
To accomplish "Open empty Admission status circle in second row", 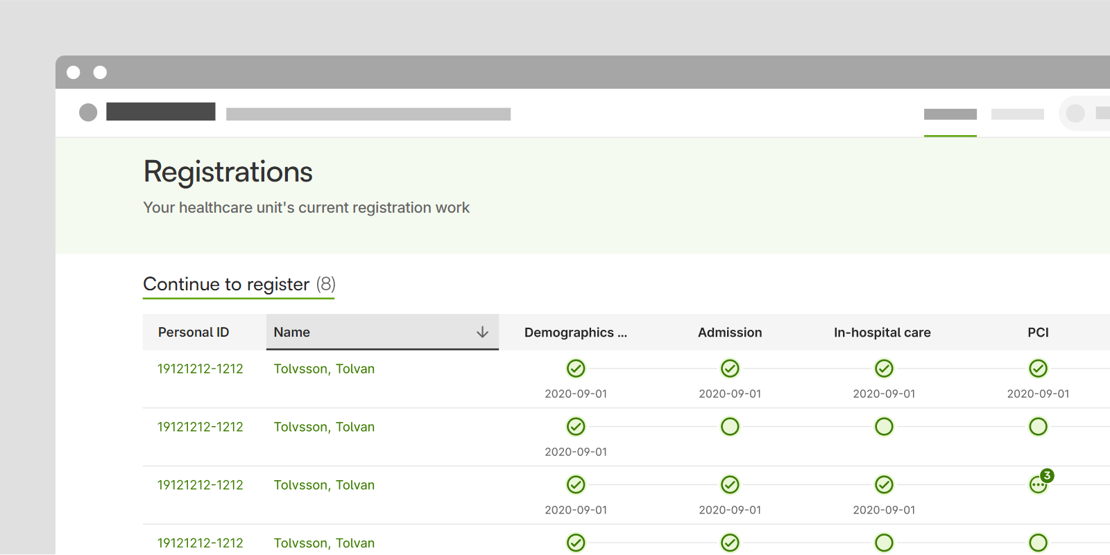I will pyautogui.click(x=730, y=427).
